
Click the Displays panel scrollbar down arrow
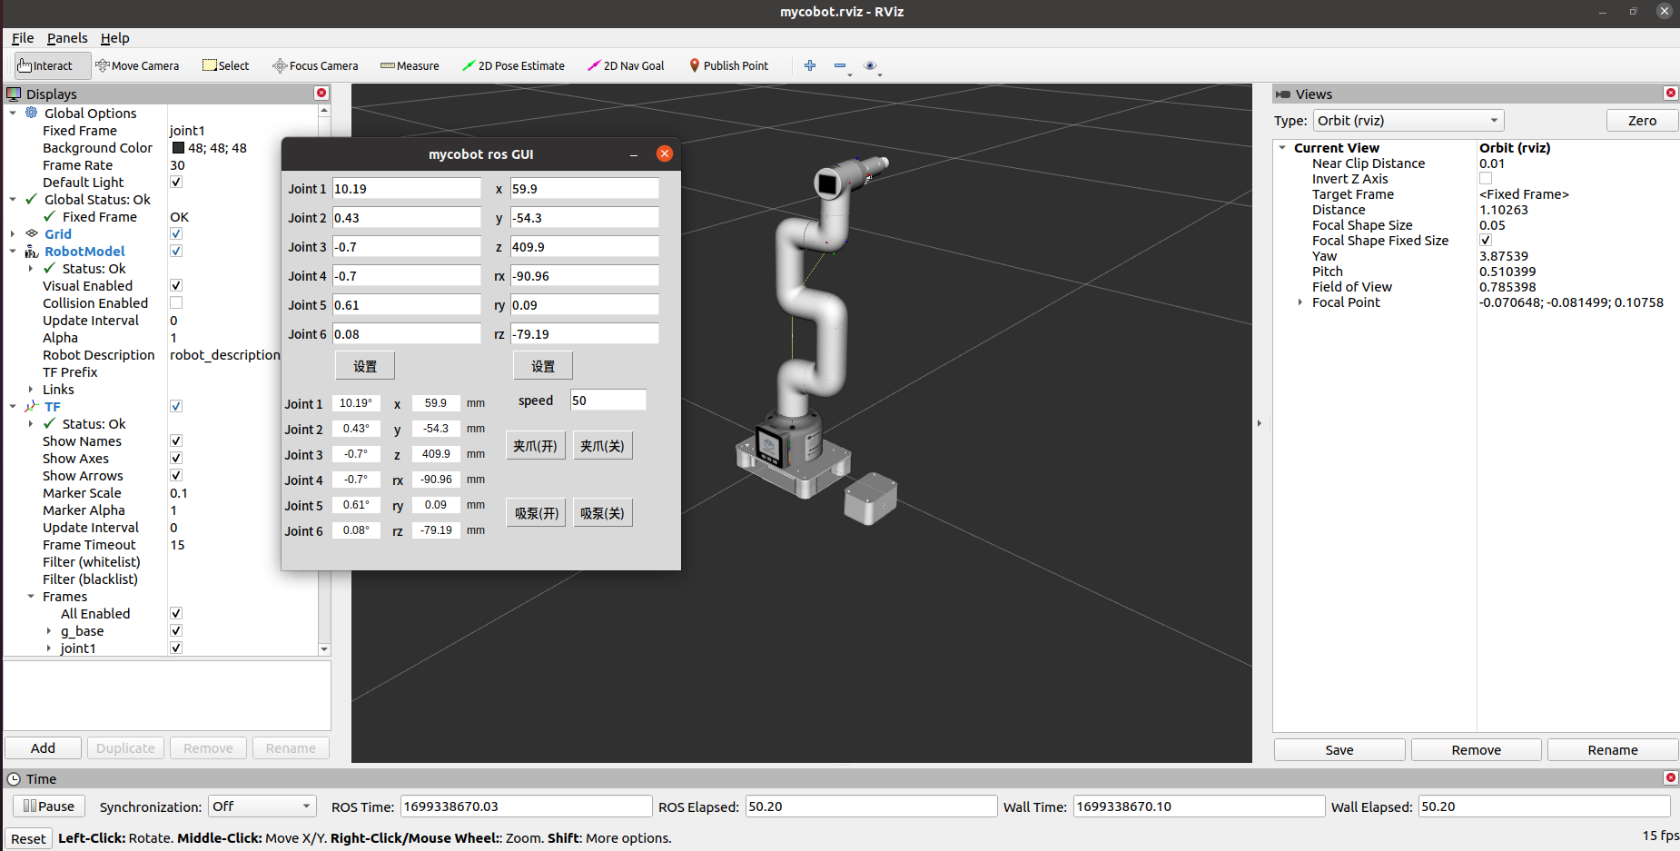click(324, 648)
